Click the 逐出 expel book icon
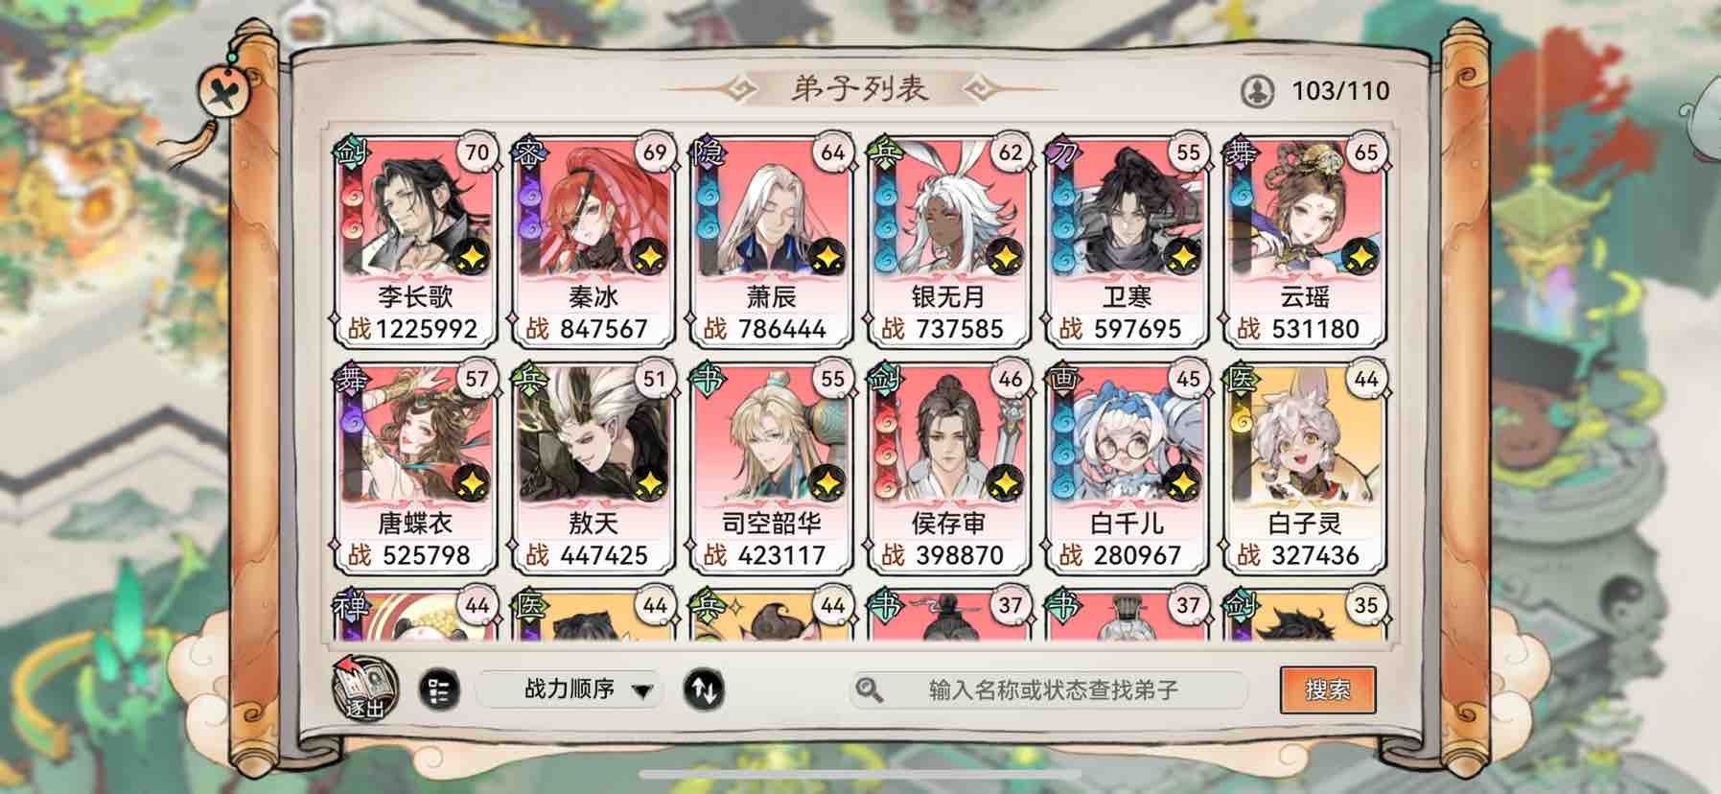This screenshot has width=1721, height=794. click(x=363, y=688)
